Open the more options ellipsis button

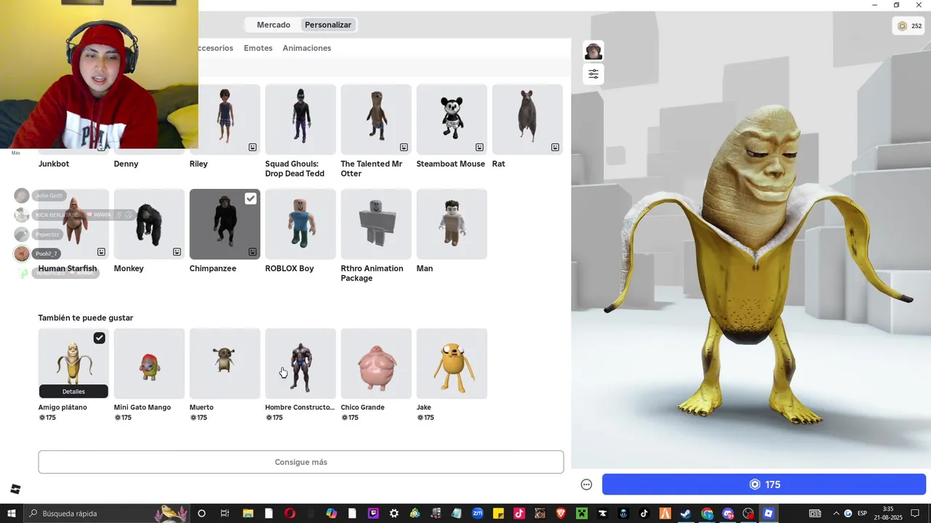click(x=586, y=485)
